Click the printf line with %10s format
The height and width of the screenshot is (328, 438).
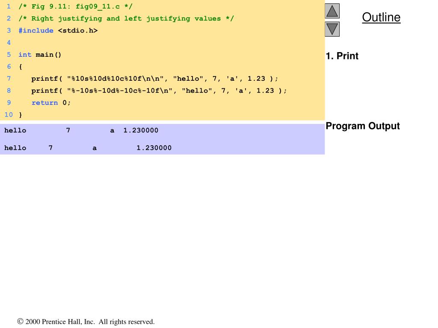point(155,79)
